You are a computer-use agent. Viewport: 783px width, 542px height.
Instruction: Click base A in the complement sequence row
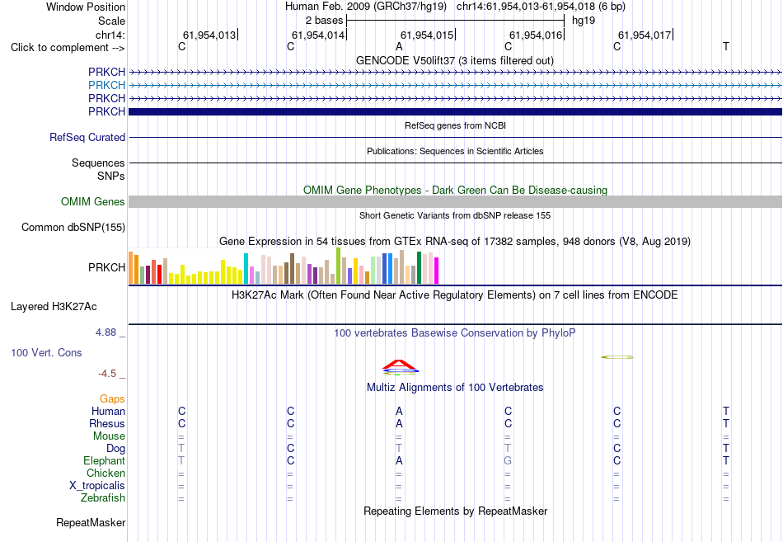pos(399,46)
